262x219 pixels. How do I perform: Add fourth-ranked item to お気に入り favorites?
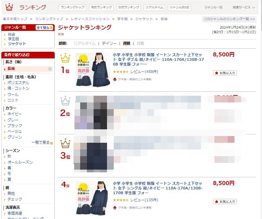tap(225, 202)
